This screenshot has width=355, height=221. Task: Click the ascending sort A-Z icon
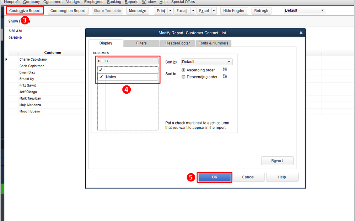click(225, 70)
